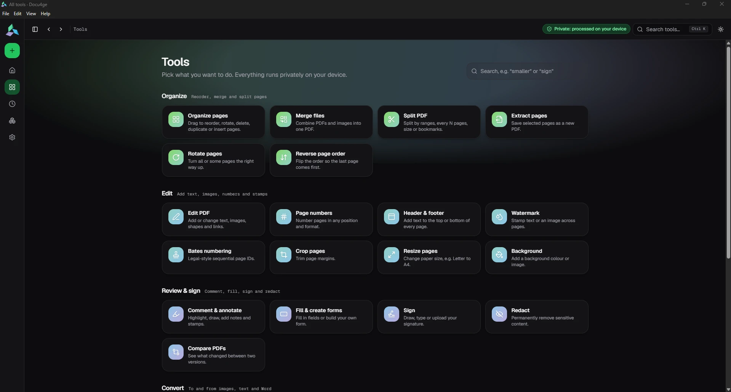The width and height of the screenshot is (731, 392).
Task: Click the Comment & annotate highlighter icon
Action: click(x=176, y=314)
